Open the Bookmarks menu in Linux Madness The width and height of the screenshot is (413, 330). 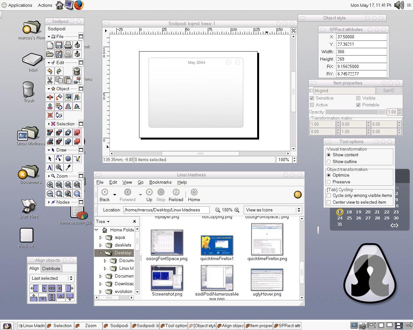tap(160, 182)
